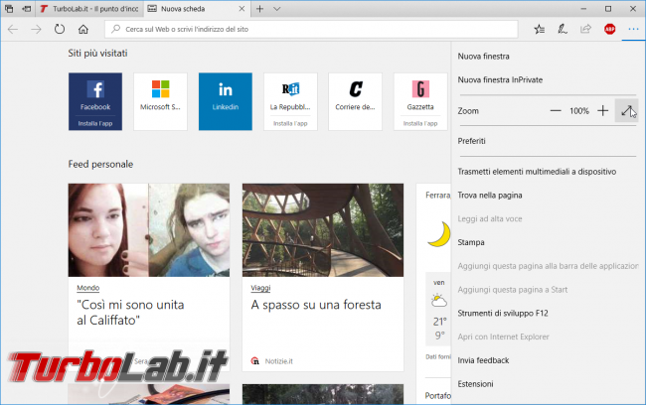Reload the page with refresh icon
Screen dimensions: 646x405
point(60,29)
